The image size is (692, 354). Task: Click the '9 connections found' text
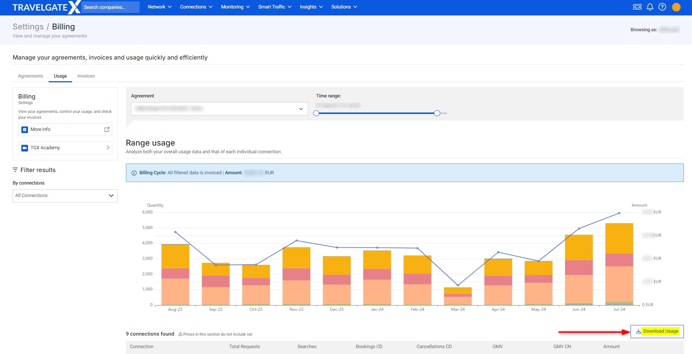point(150,334)
